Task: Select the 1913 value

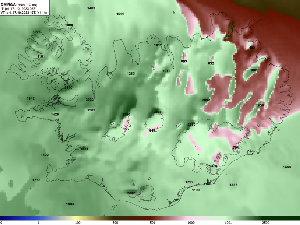Action: coord(166,71)
